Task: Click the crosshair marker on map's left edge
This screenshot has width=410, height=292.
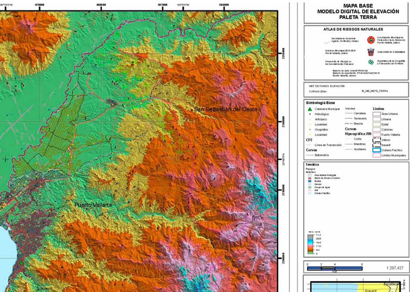Action: [5, 158]
